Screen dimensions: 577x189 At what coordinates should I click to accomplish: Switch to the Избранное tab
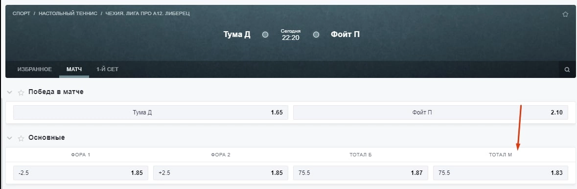point(35,69)
